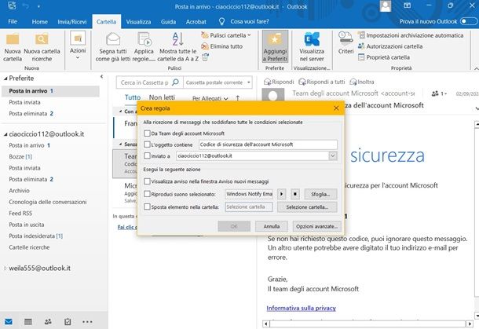Select the Bozze folder
This screenshot has height=329, width=479.
(x=20, y=156)
